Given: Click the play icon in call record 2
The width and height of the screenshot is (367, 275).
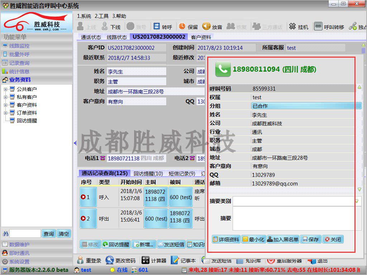Looking at the screenshot, I should coord(83,218).
